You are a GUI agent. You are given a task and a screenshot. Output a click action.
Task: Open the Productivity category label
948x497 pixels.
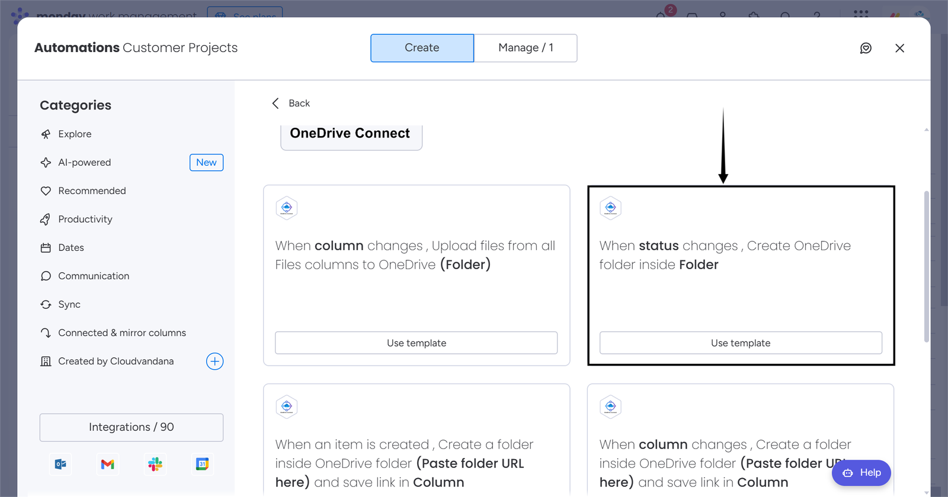pos(85,220)
